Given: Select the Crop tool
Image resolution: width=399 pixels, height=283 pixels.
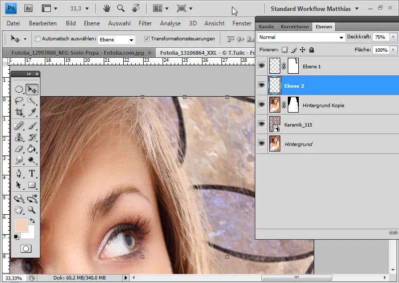Looking at the screenshot, I should [x=19, y=112].
